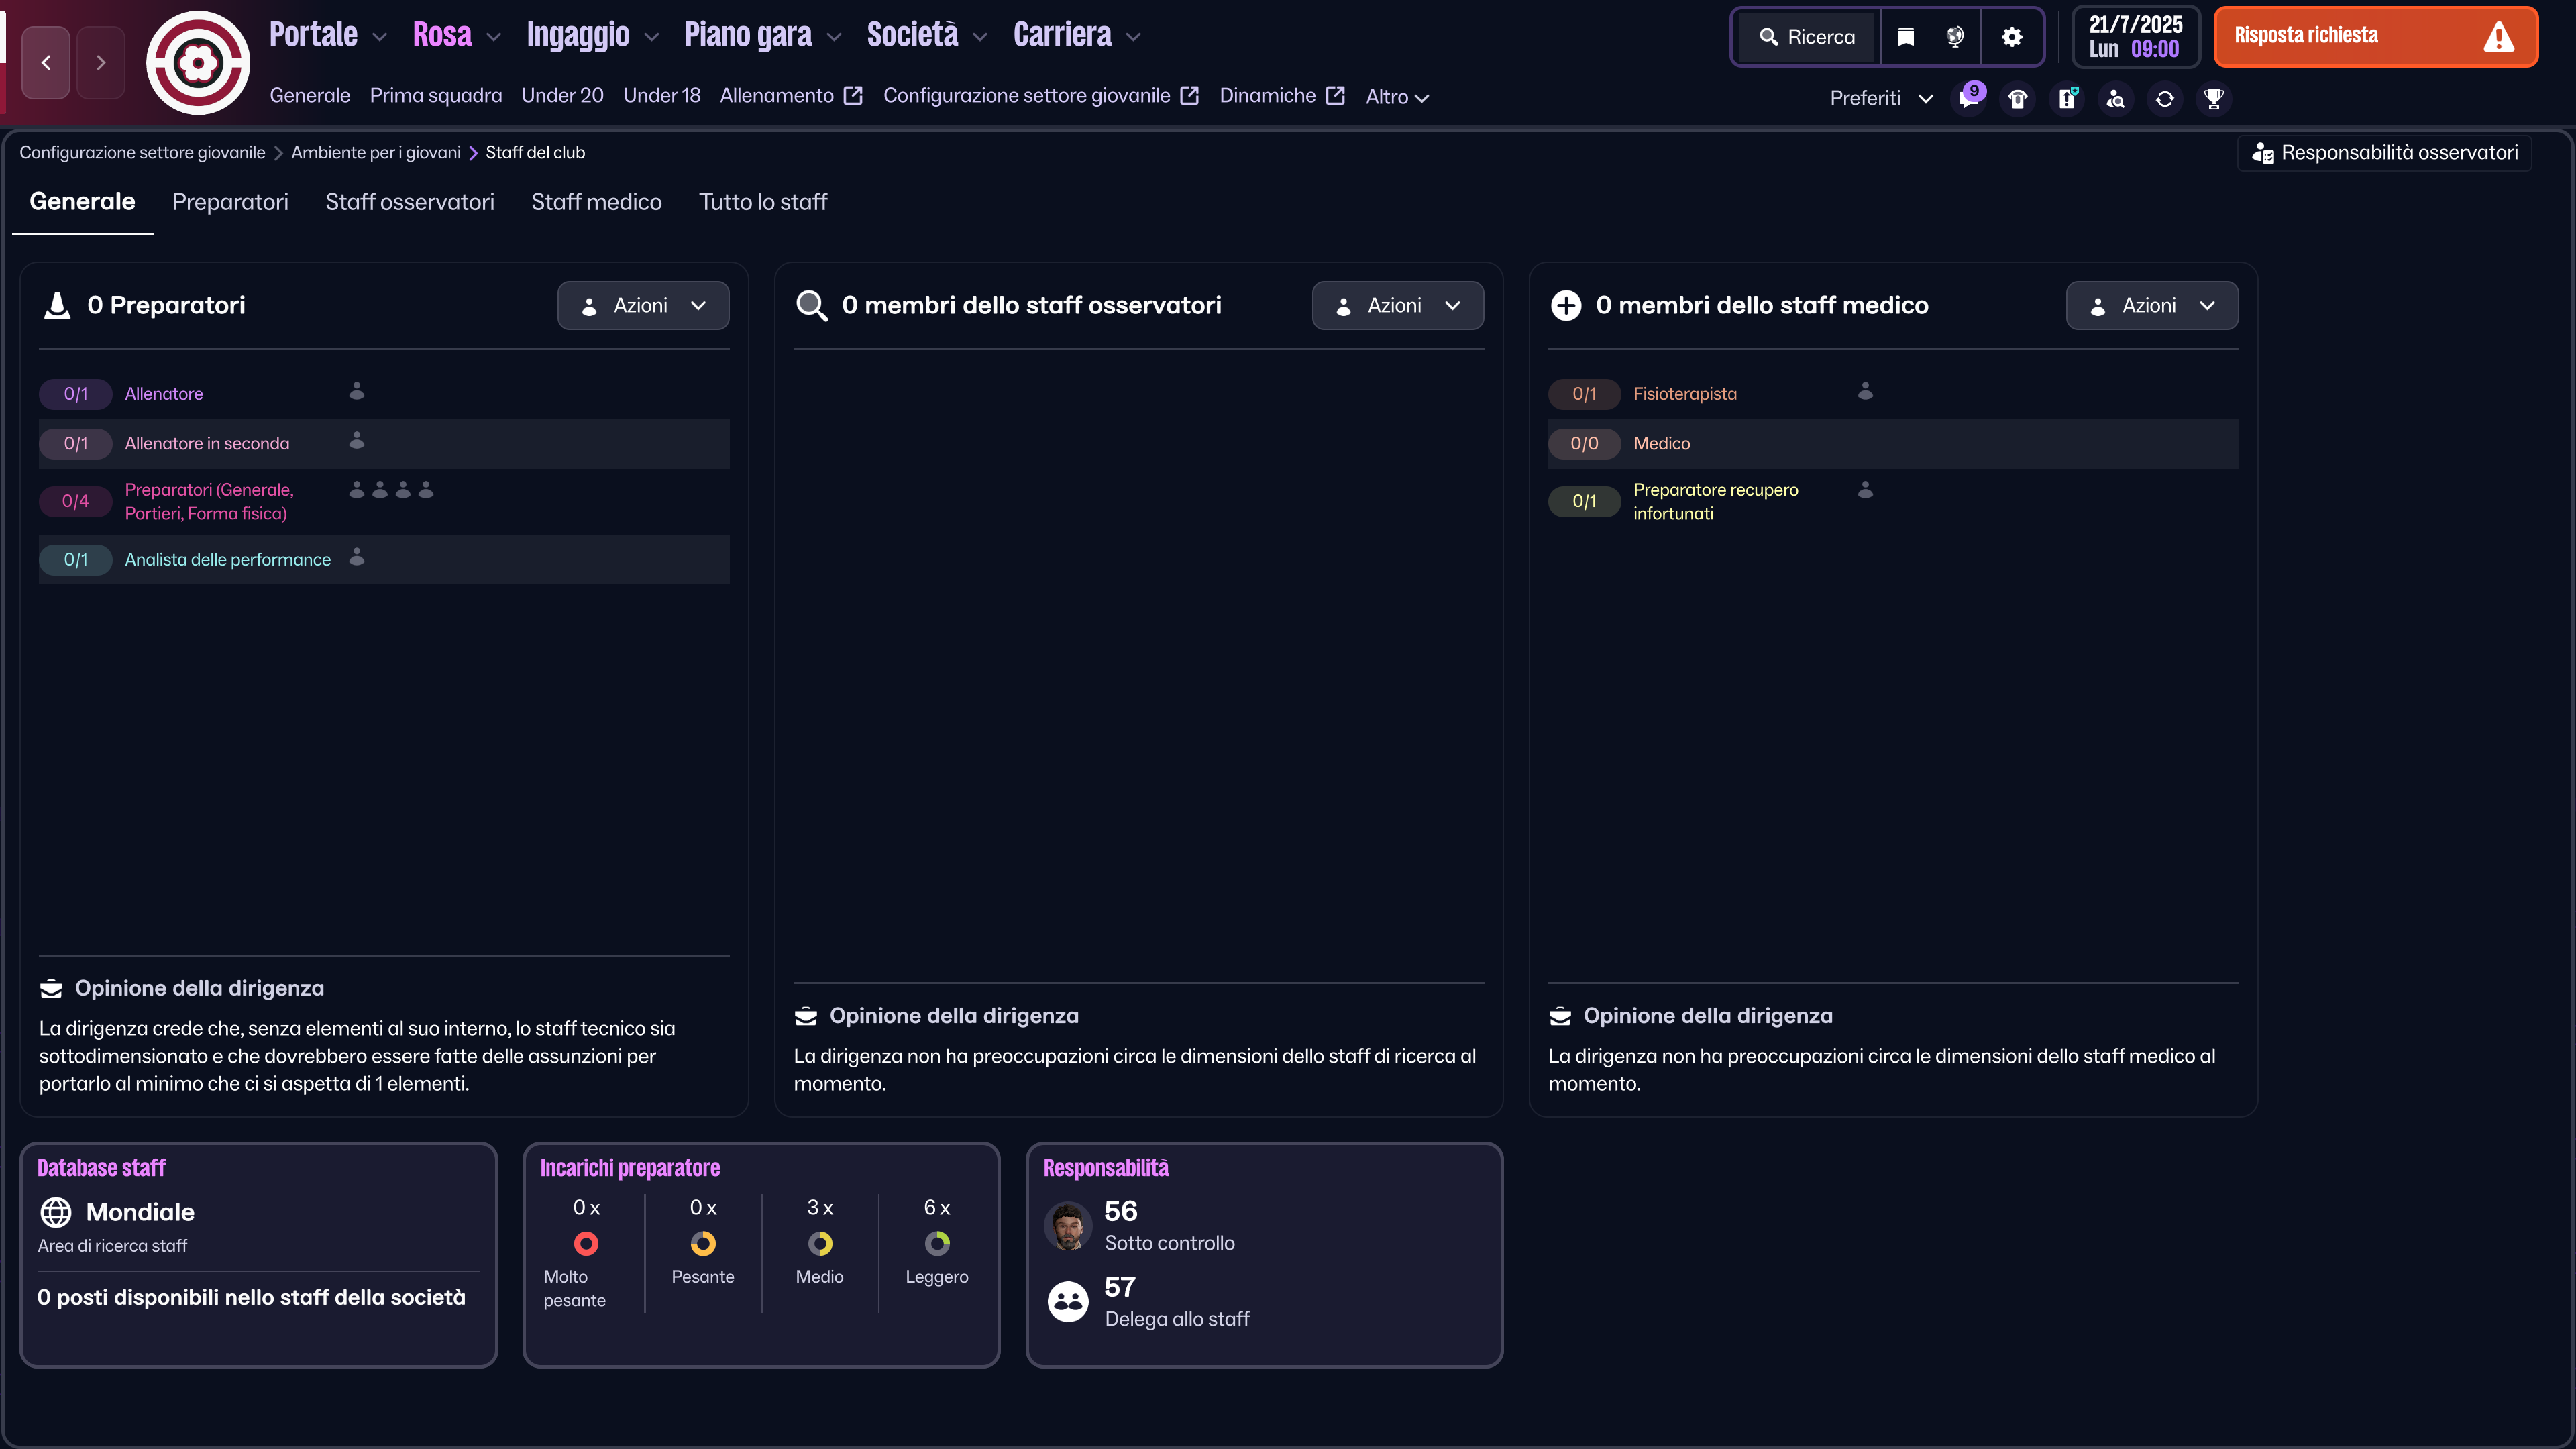The image size is (2576, 1449).
Task: Expand the Preferiti dropdown
Action: click(1881, 98)
